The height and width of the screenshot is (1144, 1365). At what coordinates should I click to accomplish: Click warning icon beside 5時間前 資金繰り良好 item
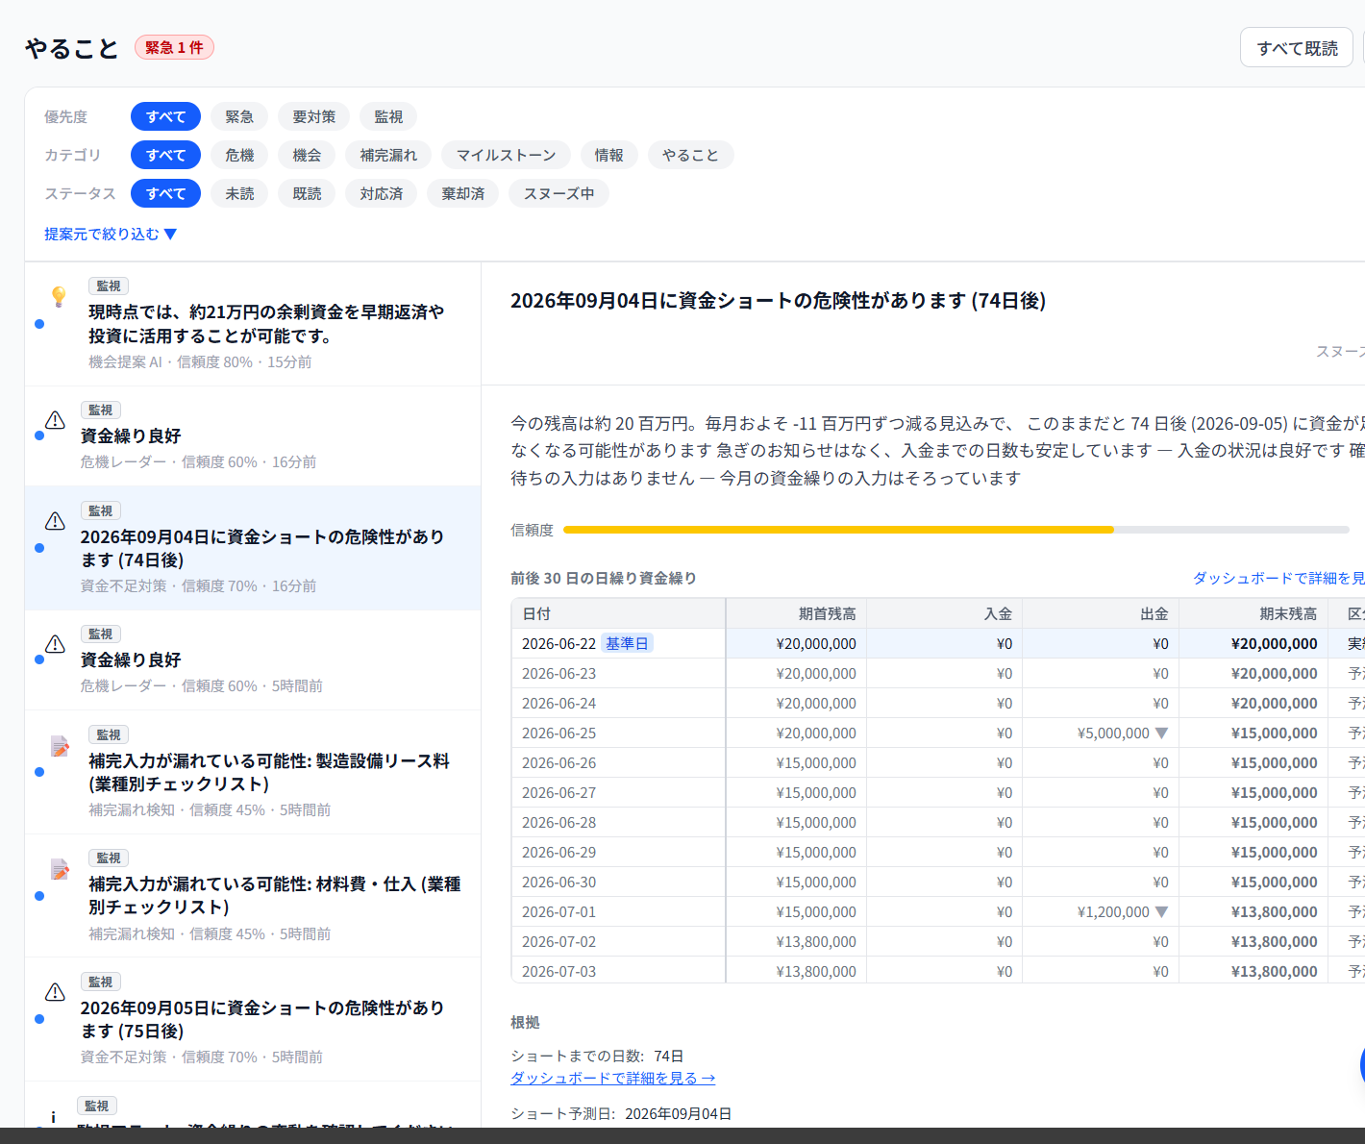(x=56, y=644)
